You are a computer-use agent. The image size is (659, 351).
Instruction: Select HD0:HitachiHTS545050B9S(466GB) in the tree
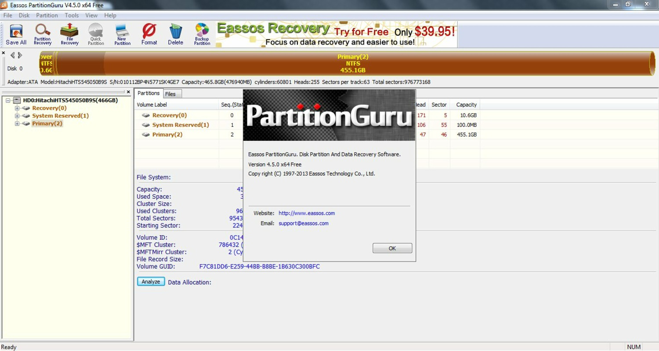tap(70, 100)
